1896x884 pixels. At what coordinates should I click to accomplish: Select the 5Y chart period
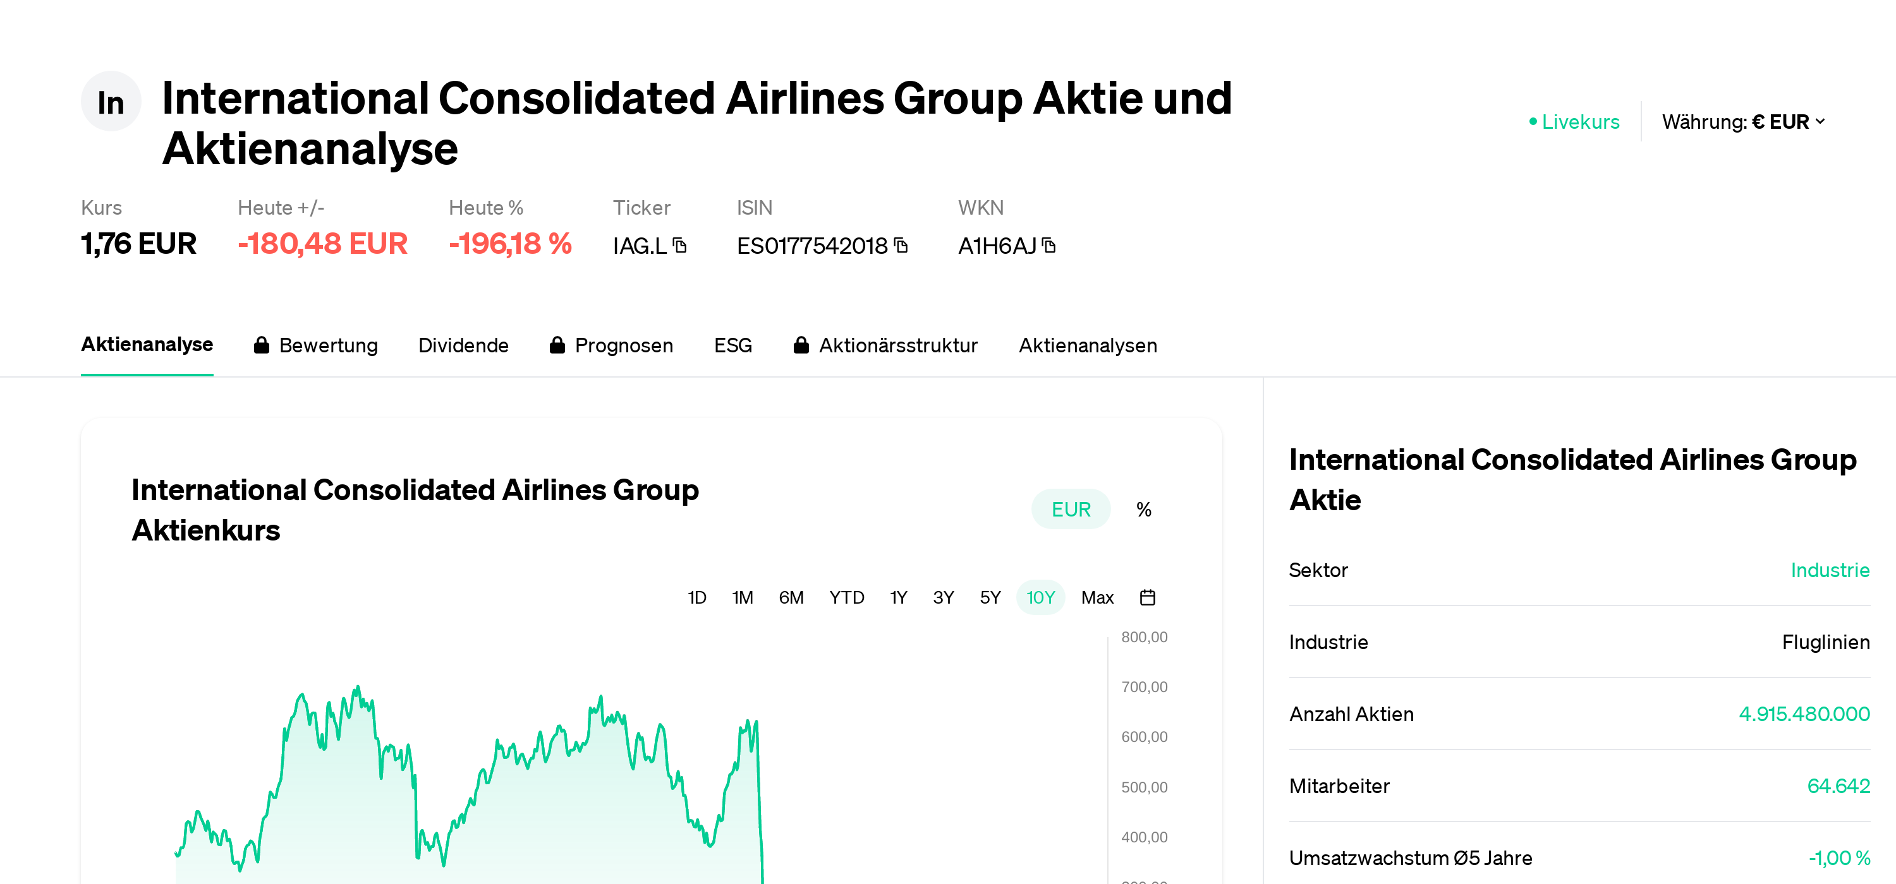click(990, 597)
